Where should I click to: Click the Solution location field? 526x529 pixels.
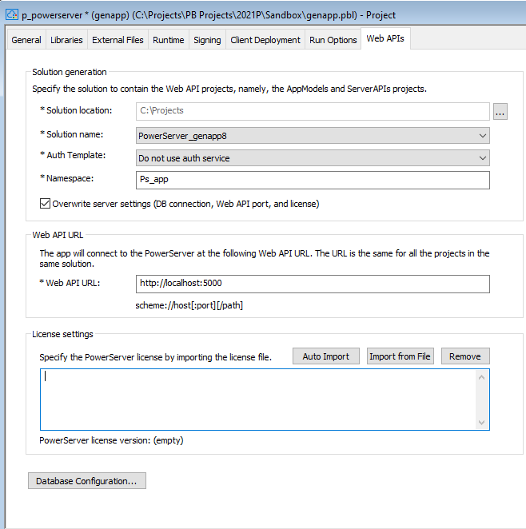(x=313, y=111)
